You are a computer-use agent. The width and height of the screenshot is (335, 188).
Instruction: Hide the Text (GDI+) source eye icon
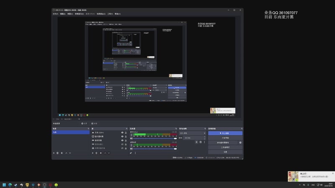pyautogui.click(x=122, y=132)
